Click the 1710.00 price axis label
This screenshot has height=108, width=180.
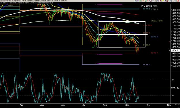coord(175,41)
